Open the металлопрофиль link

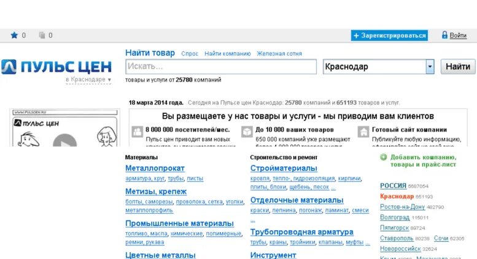click(149, 210)
